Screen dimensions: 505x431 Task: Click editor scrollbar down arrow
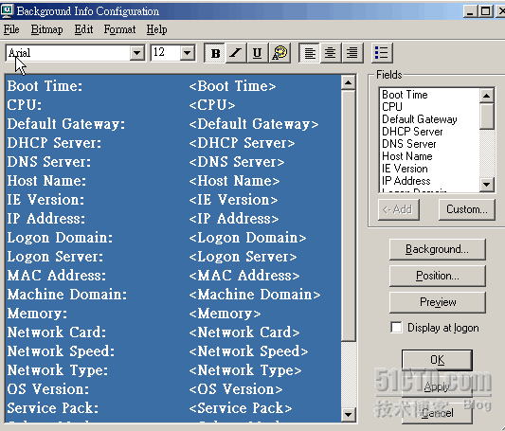(x=348, y=415)
